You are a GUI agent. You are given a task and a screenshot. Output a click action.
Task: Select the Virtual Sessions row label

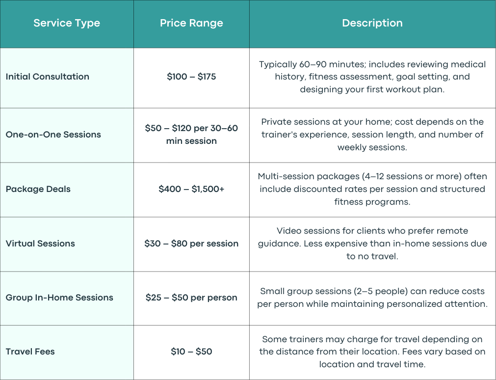point(40,244)
